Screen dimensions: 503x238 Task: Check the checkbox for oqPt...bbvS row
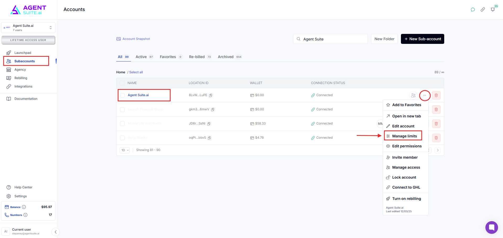[x=122, y=138]
